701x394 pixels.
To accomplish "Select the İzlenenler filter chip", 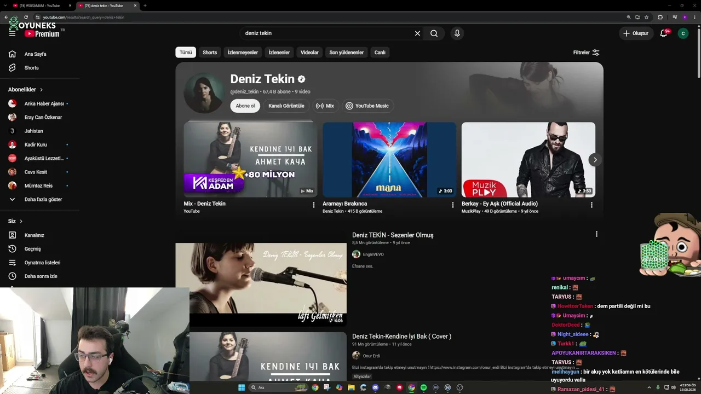I will [279, 53].
